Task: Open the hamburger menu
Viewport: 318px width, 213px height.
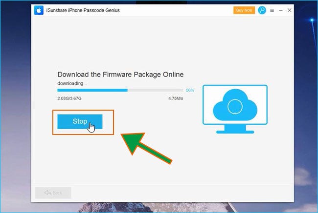Action: coord(272,10)
